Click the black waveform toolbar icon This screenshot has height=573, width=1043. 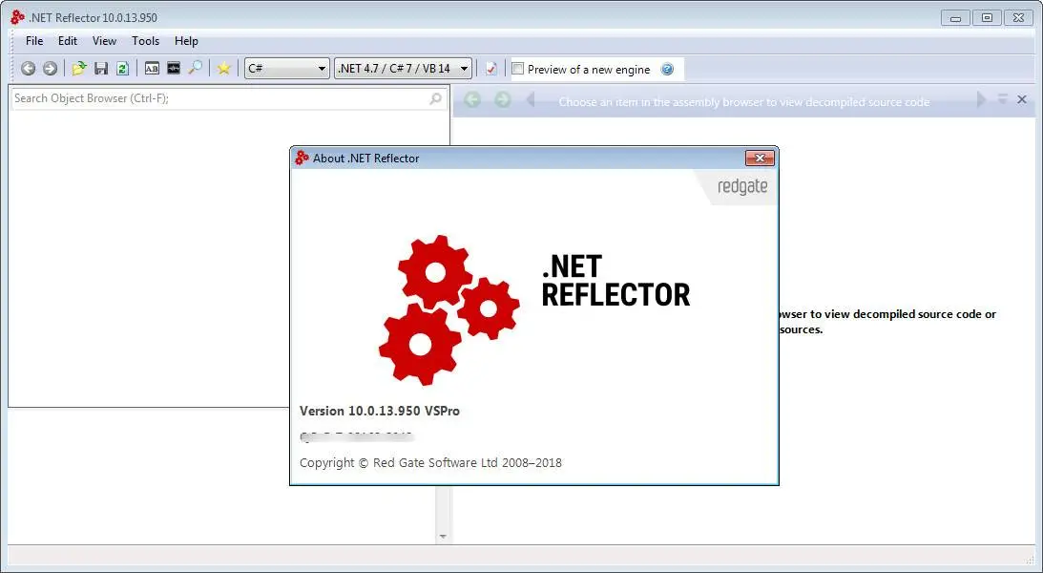174,69
